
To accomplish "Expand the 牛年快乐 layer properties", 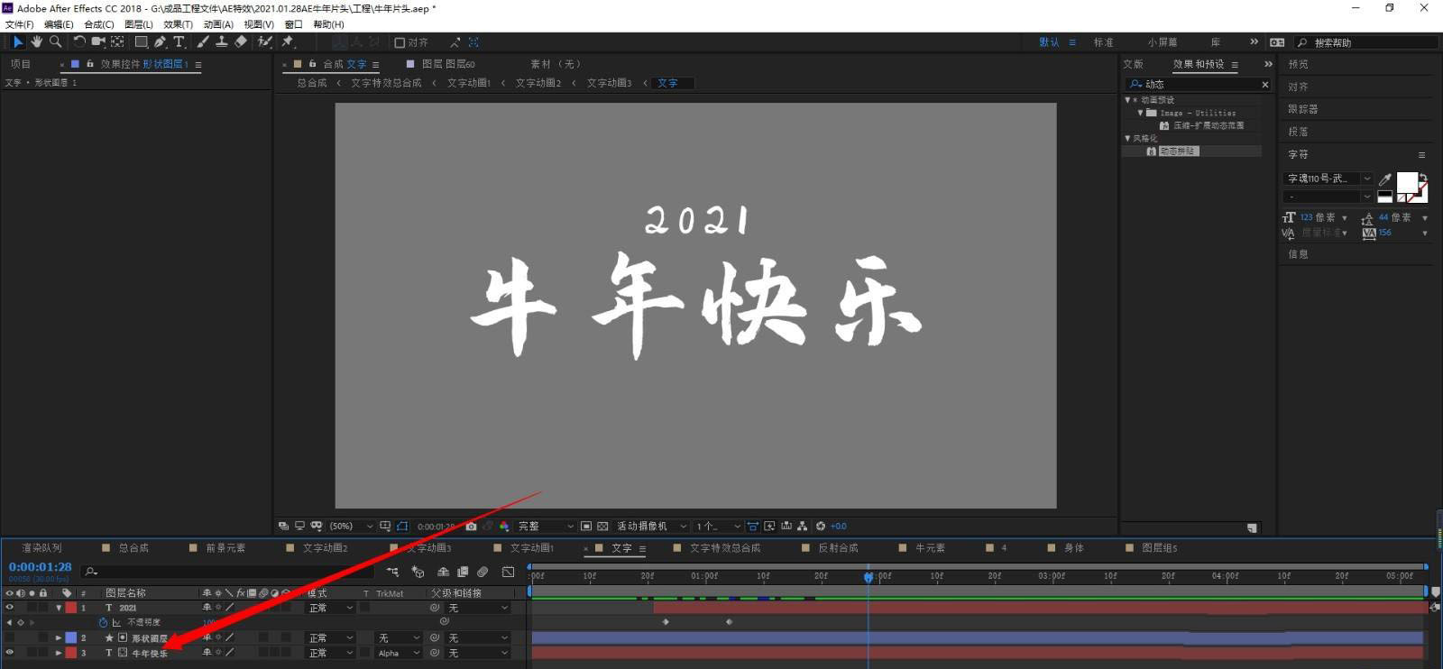I will tap(59, 653).
